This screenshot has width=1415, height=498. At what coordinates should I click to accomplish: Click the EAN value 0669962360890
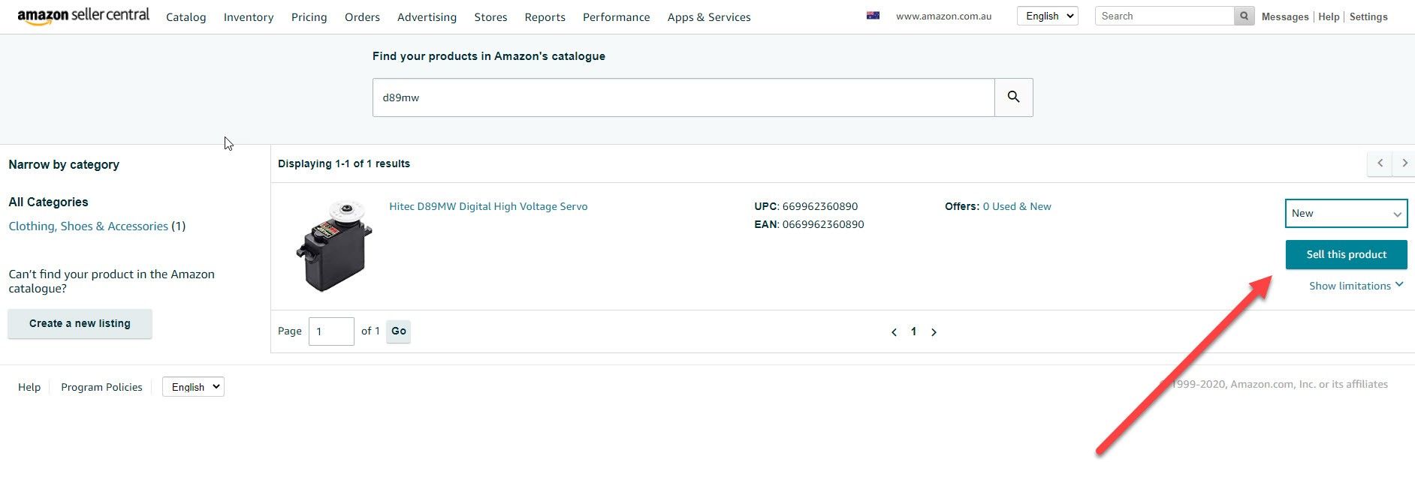pos(823,224)
